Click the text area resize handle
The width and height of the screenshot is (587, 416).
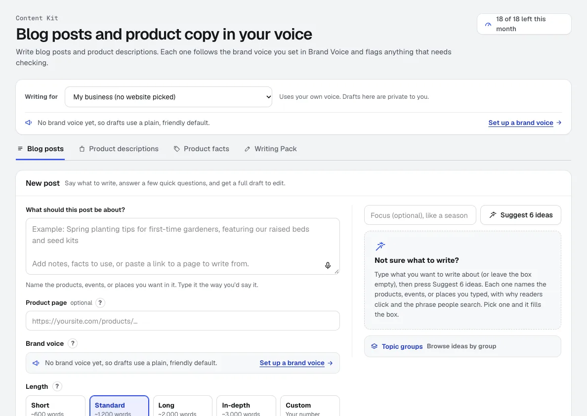tap(337, 272)
